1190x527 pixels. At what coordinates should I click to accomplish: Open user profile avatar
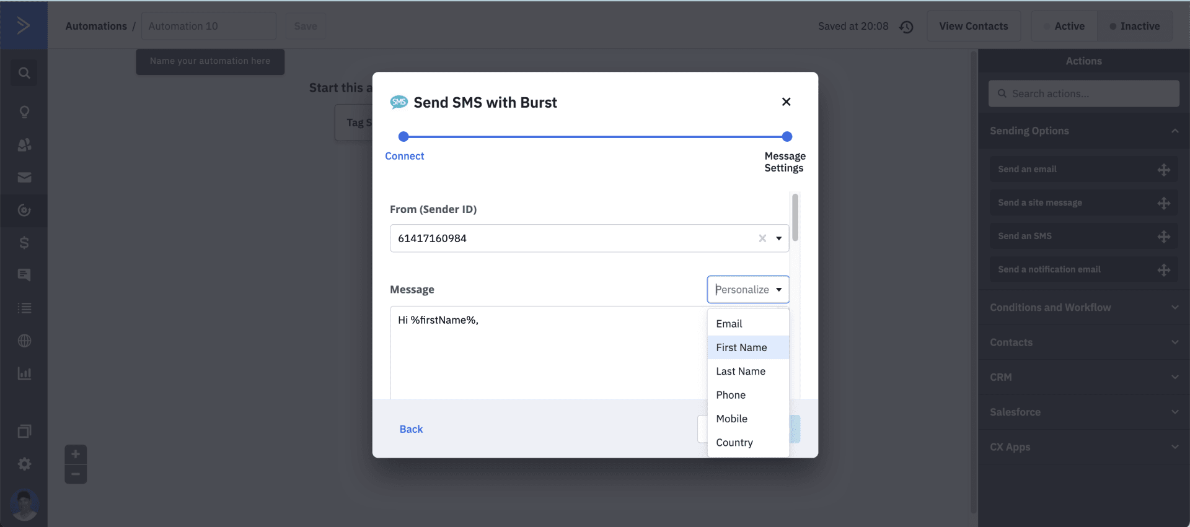tap(24, 505)
